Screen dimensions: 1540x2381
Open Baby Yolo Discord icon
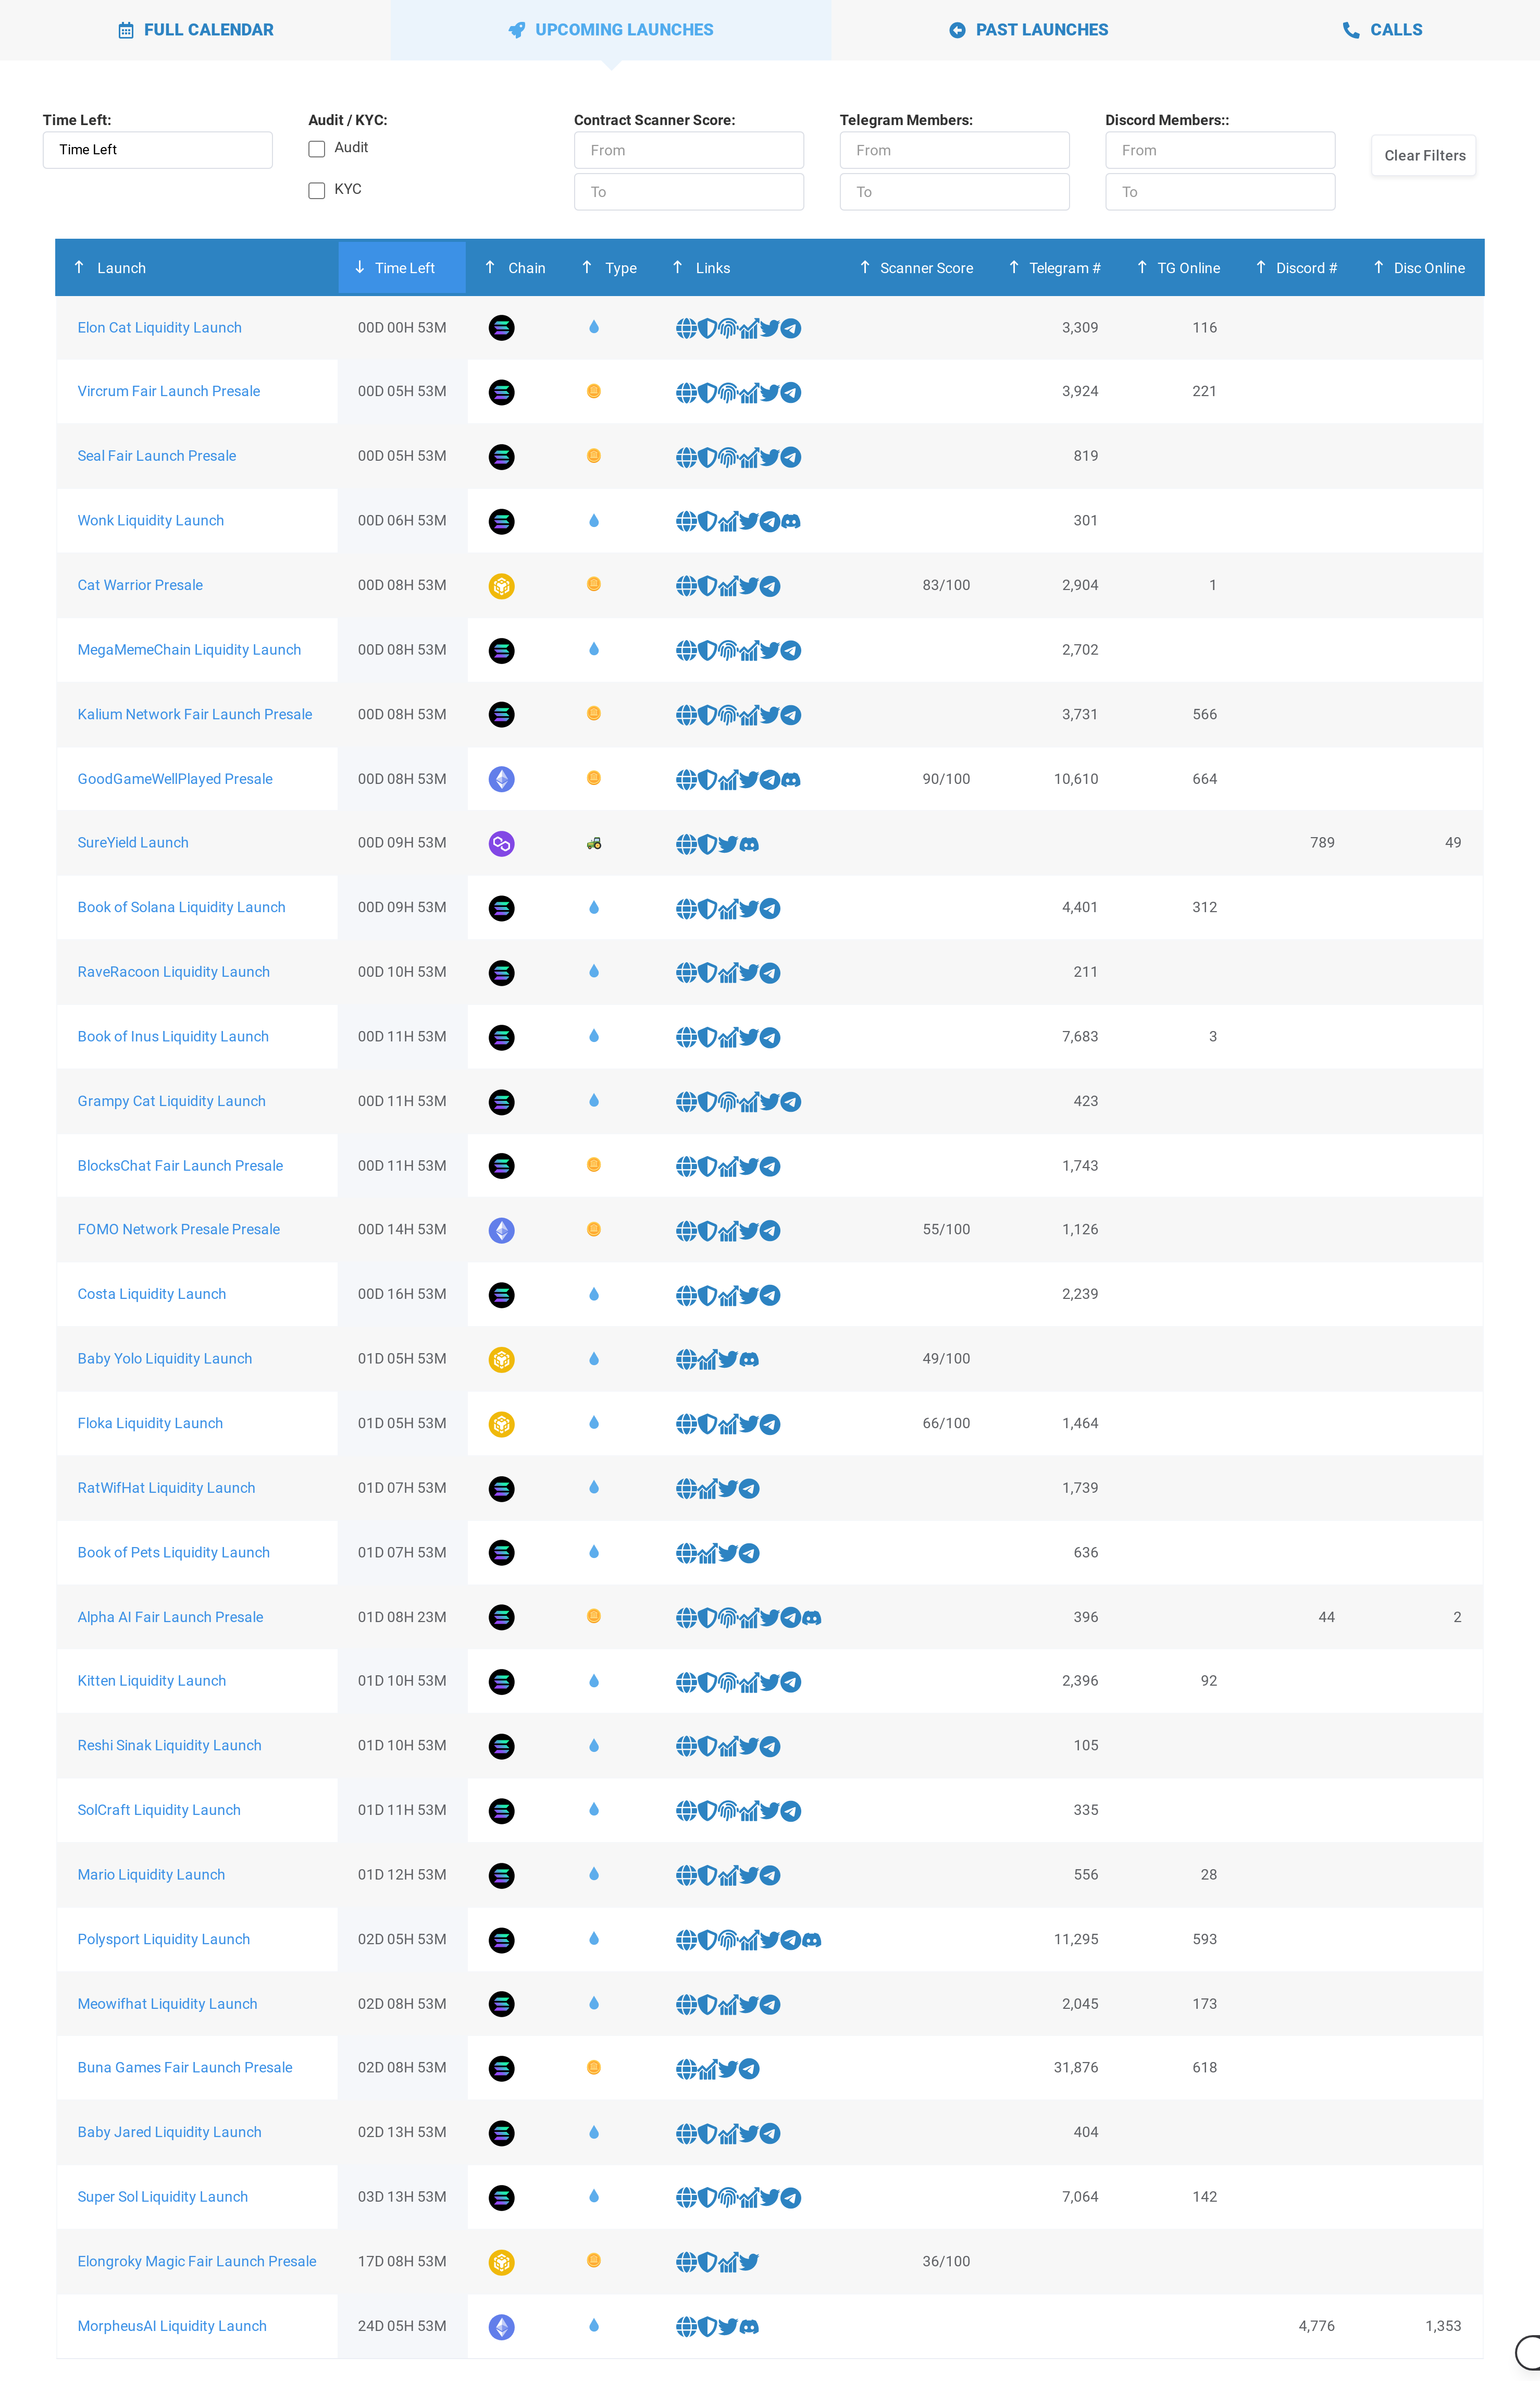click(749, 1359)
